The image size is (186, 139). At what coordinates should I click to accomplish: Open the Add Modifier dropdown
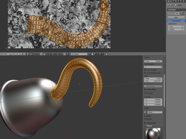[176, 10]
